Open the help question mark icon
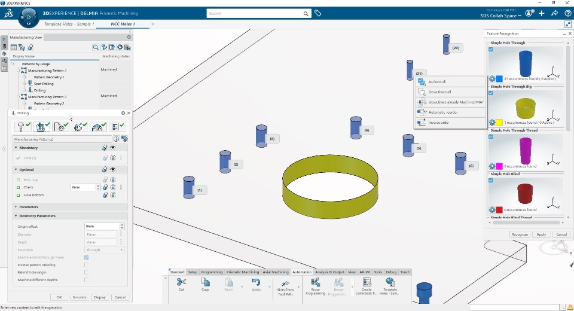Viewport: 574px width, 311px height. coord(568,14)
